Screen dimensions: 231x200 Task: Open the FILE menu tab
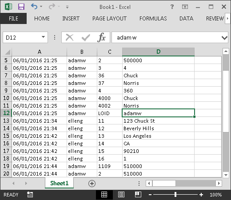coord(13,19)
